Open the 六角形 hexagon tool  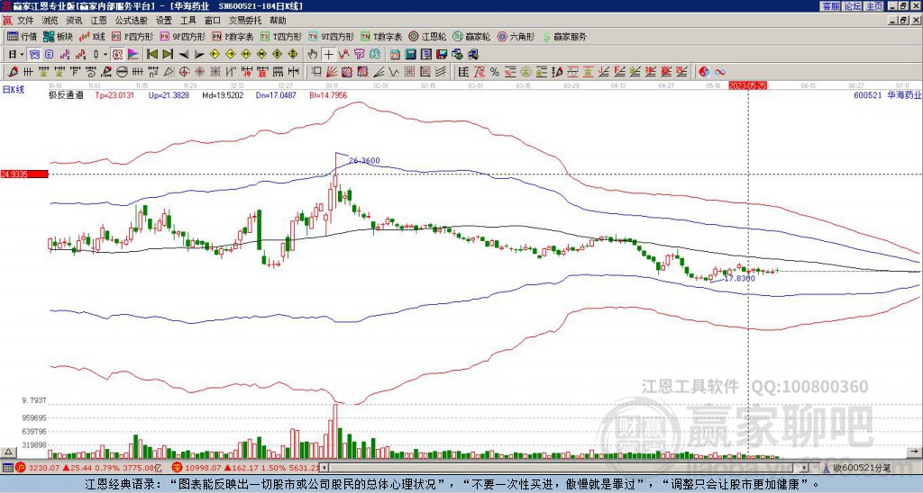pos(516,36)
